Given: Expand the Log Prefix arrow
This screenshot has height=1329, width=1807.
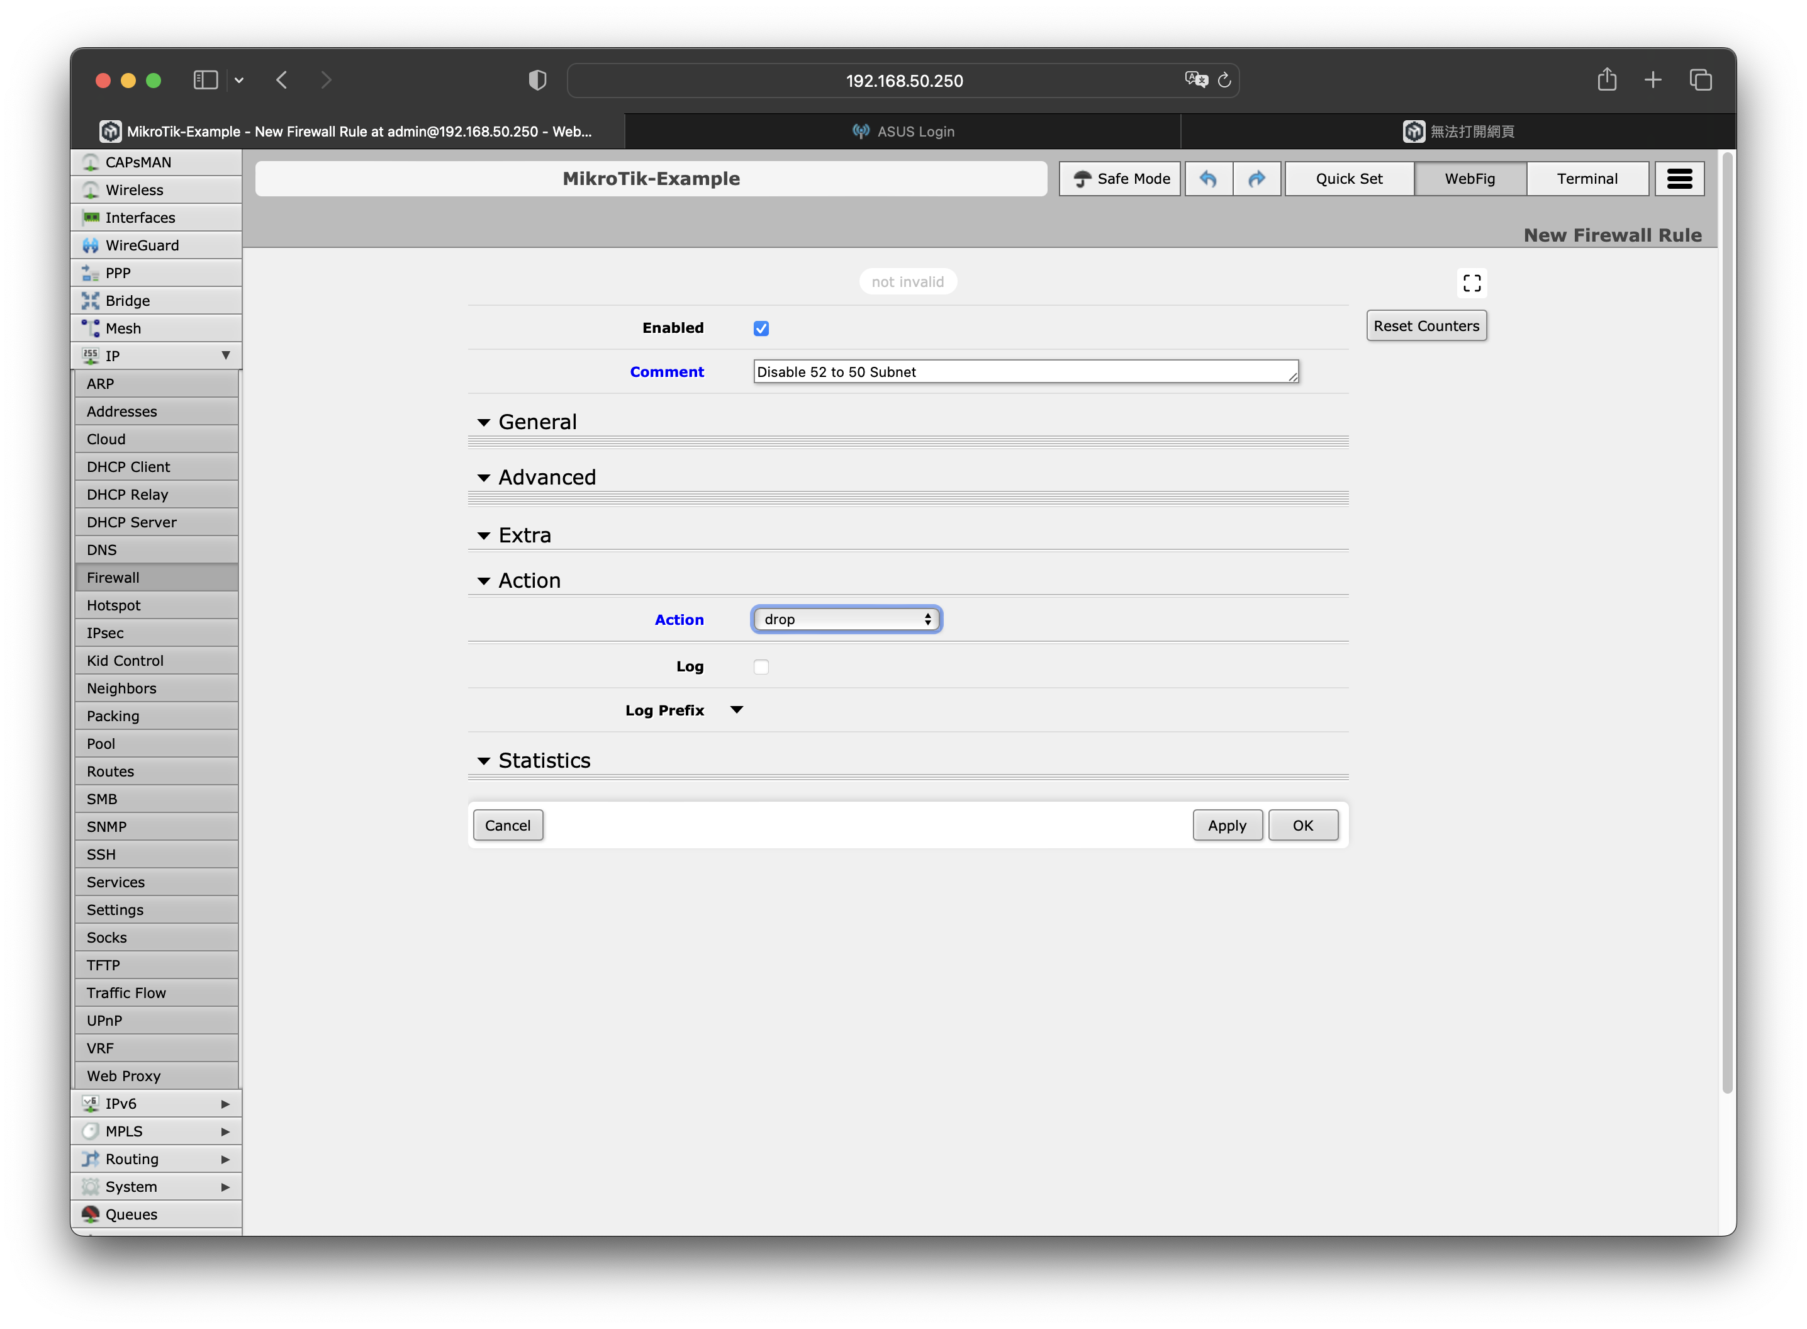Looking at the screenshot, I should click(737, 710).
